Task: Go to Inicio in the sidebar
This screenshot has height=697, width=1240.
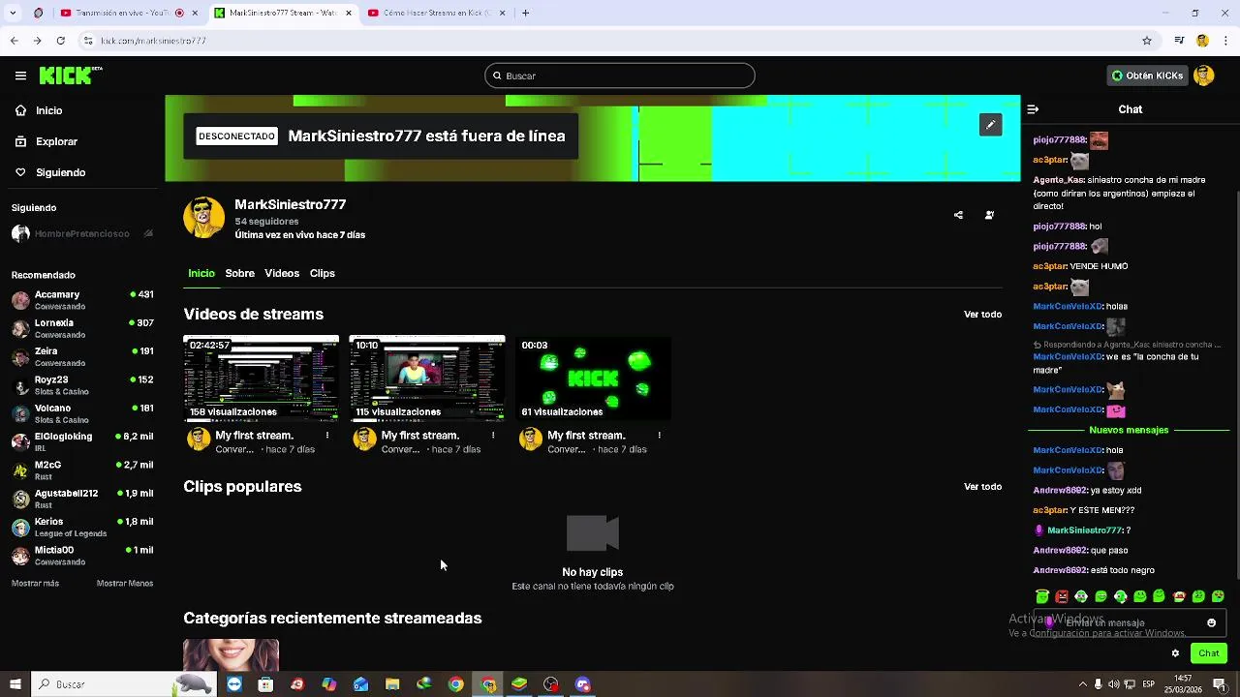Action: (x=39, y=110)
